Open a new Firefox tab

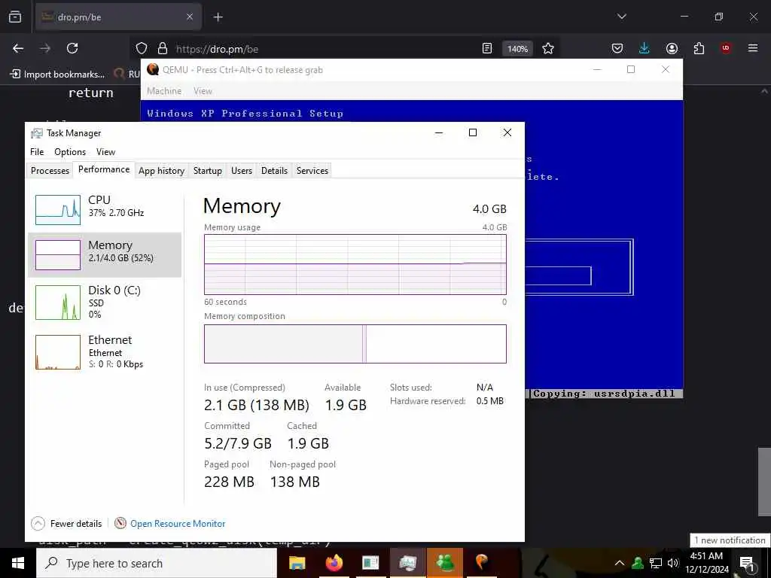tap(218, 17)
